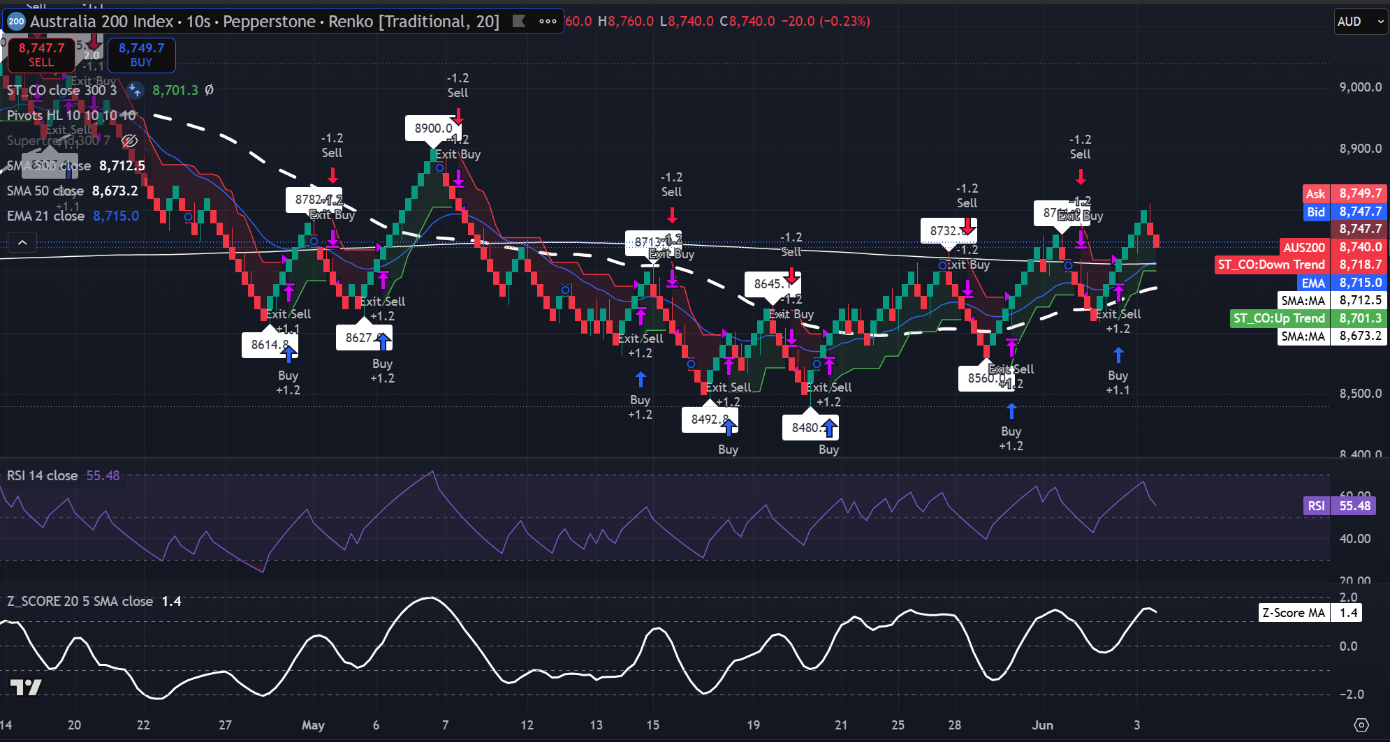Click the C8,740.0 close value in header
The height and width of the screenshot is (742, 1390).
(x=747, y=22)
